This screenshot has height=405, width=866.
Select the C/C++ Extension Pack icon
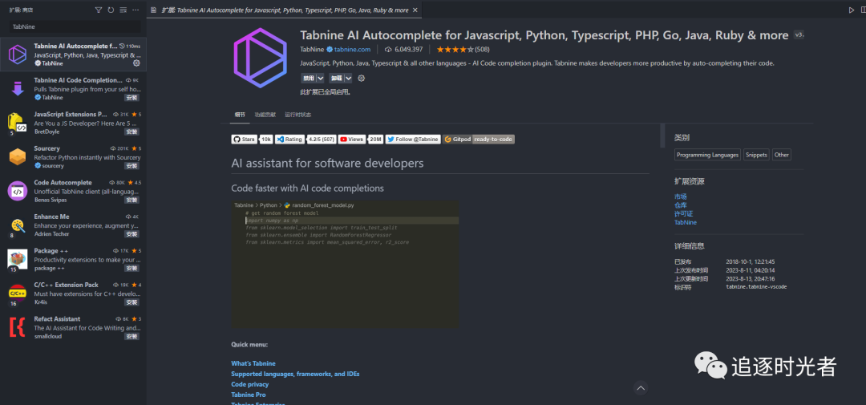[x=18, y=294]
